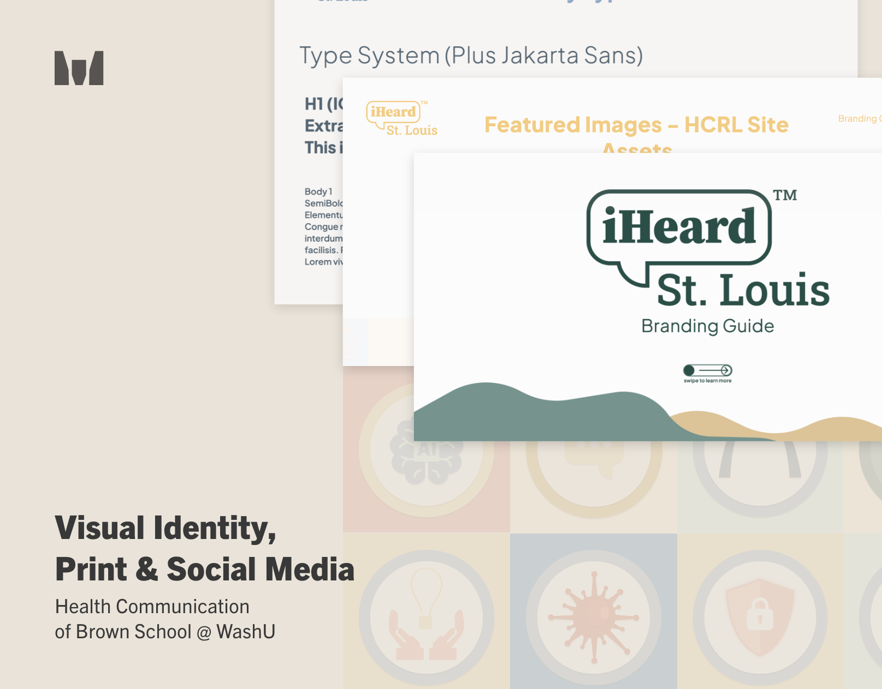Screen dimensions: 882x689
Task: Click the dark M logo mark
Action: point(79,68)
